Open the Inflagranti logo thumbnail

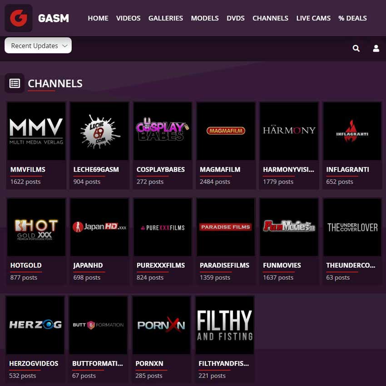click(x=352, y=131)
